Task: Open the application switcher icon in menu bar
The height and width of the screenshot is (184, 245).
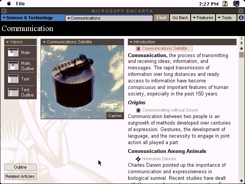Action: [236, 3]
